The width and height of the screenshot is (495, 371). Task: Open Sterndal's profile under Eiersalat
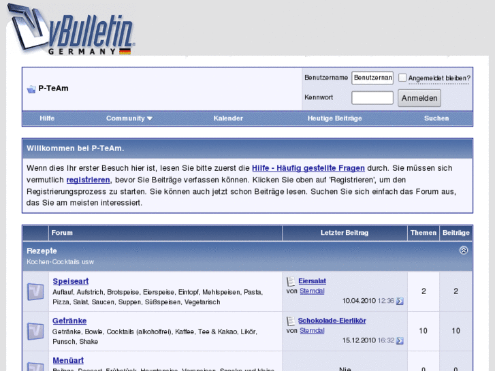[x=312, y=291]
